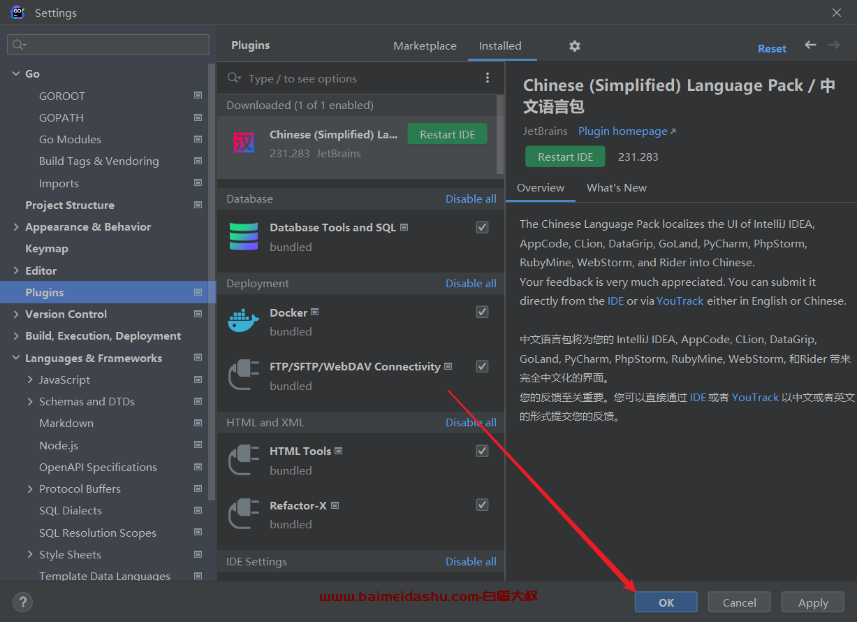
Task: Open OpenAPI Specifications settings
Action: click(98, 467)
